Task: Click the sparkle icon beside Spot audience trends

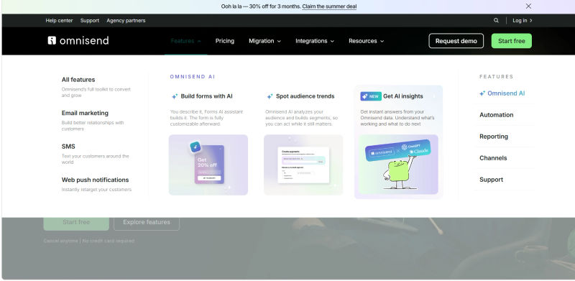Action: click(x=270, y=96)
